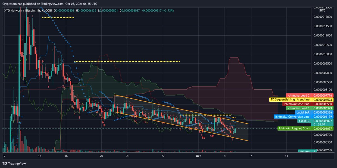Click the 11 date on time axis

[x=286, y=155]
